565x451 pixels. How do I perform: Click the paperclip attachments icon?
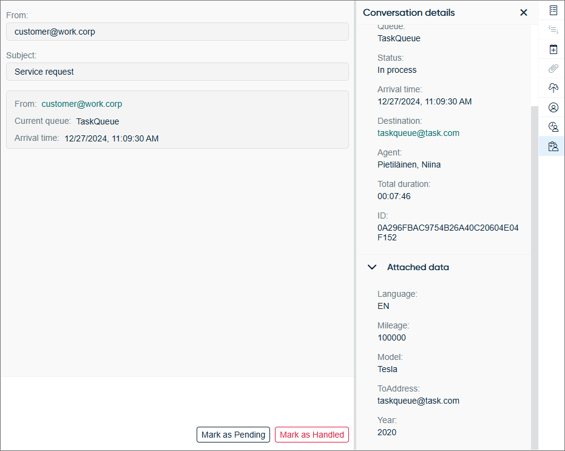[x=553, y=69]
